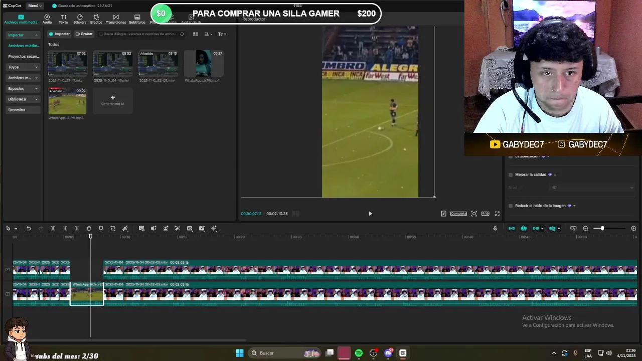Open the Transiciones tool icon
The width and height of the screenshot is (642, 361).
116,19
